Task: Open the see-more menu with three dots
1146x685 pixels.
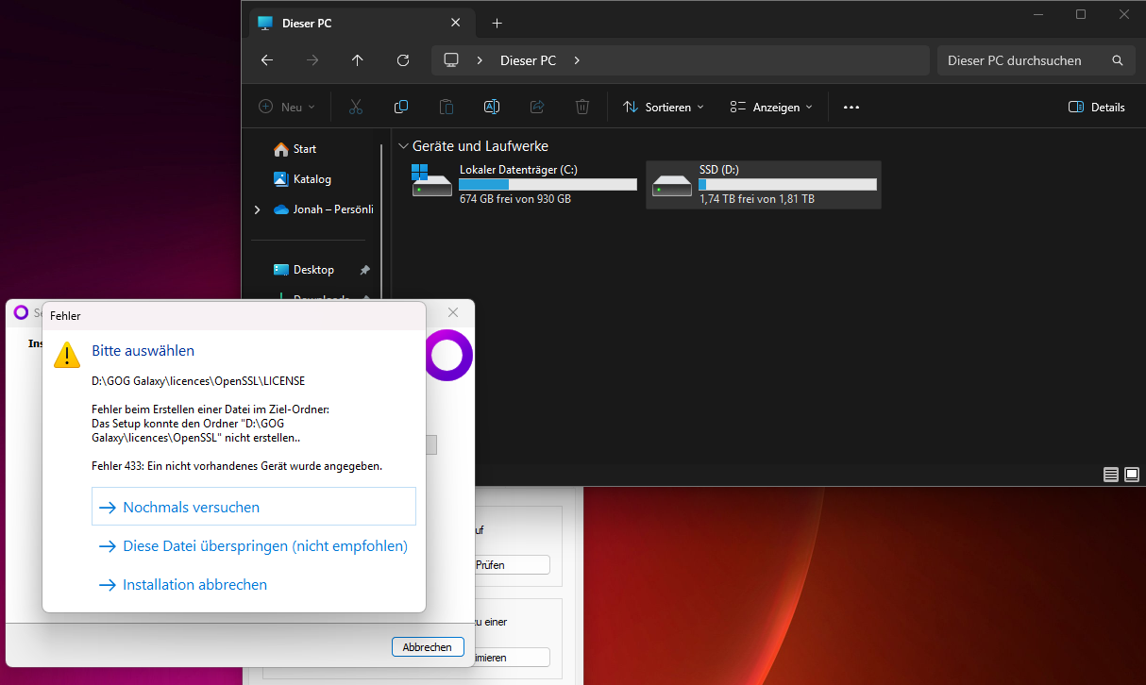Action: 851,107
